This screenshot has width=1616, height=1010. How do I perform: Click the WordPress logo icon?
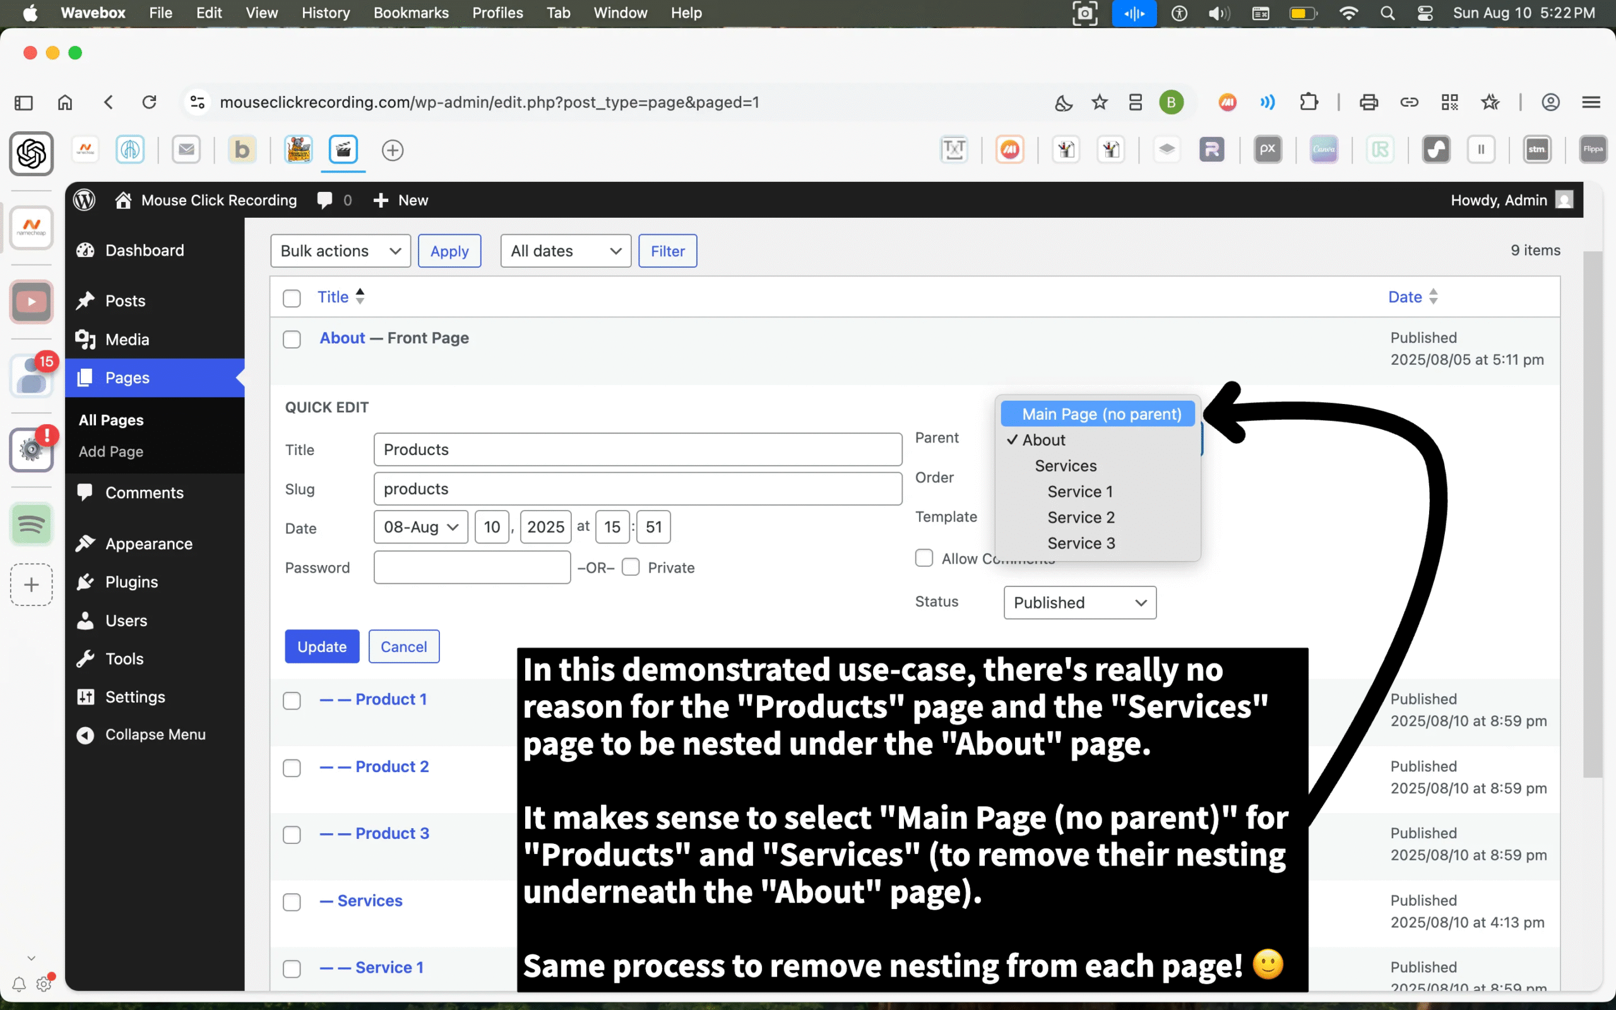click(x=84, y=199)
